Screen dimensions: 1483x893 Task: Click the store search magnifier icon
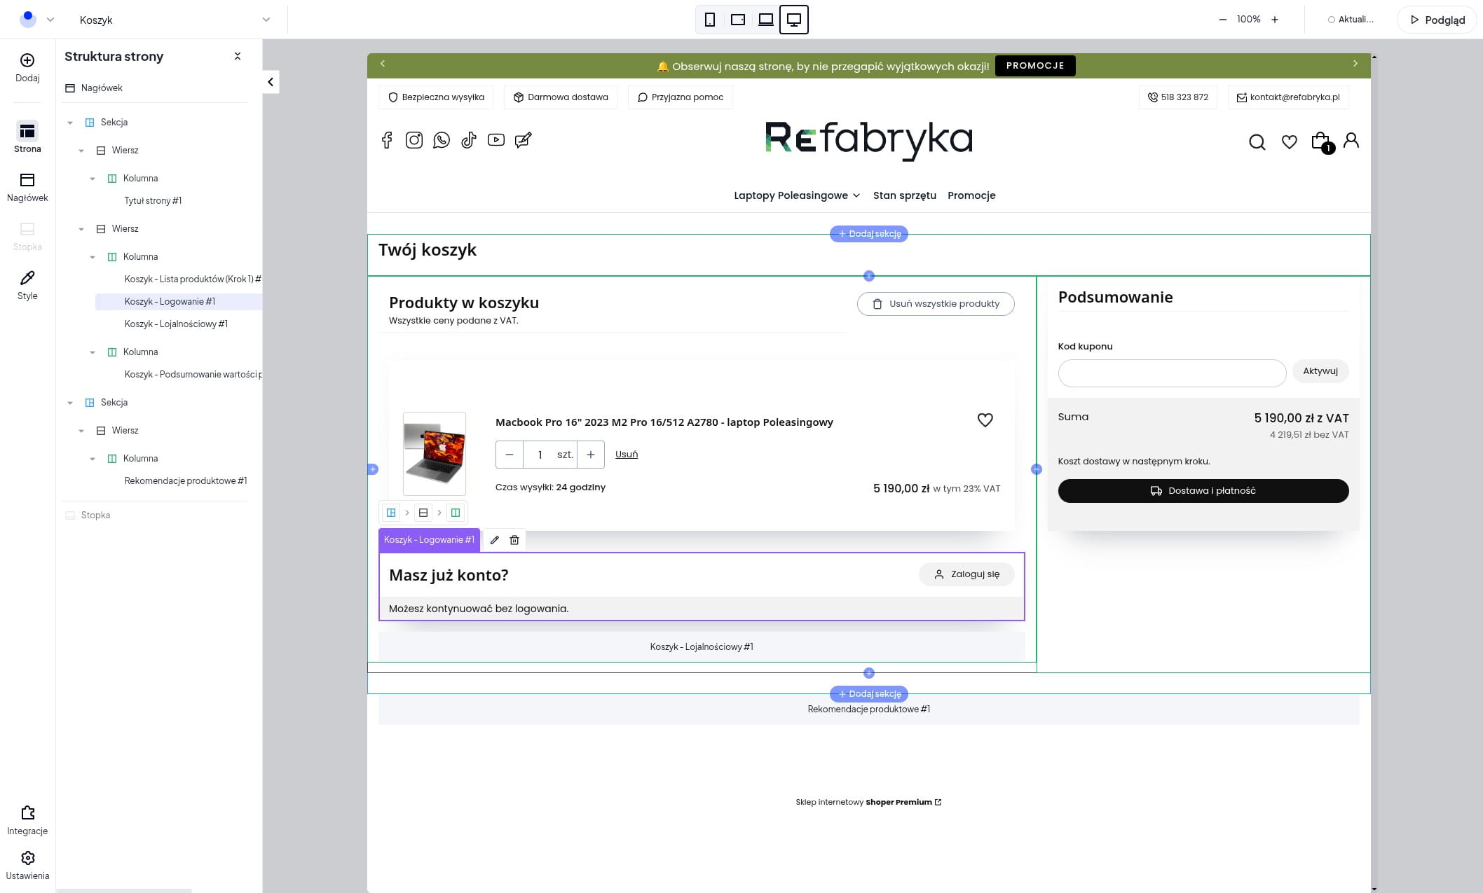[1257, 142]
